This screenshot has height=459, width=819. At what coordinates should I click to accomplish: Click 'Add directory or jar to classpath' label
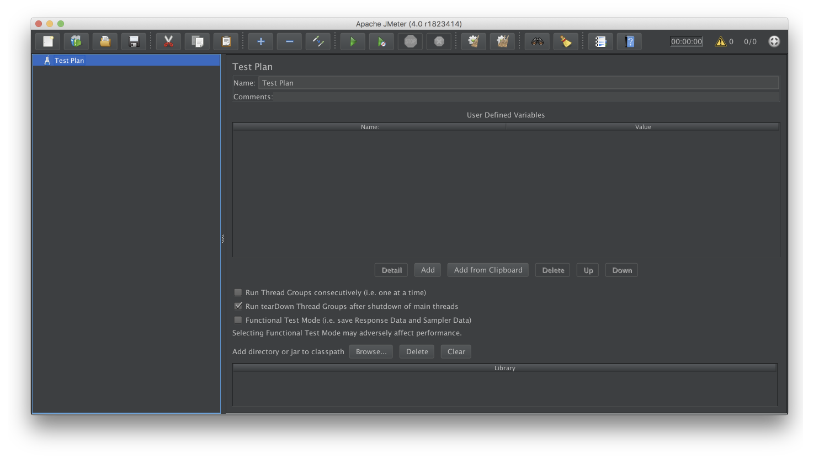(x=288, y=351)
